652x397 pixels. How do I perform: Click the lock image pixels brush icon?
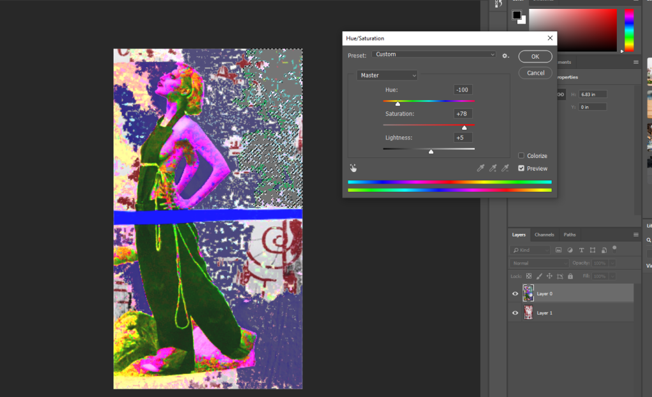539,276
